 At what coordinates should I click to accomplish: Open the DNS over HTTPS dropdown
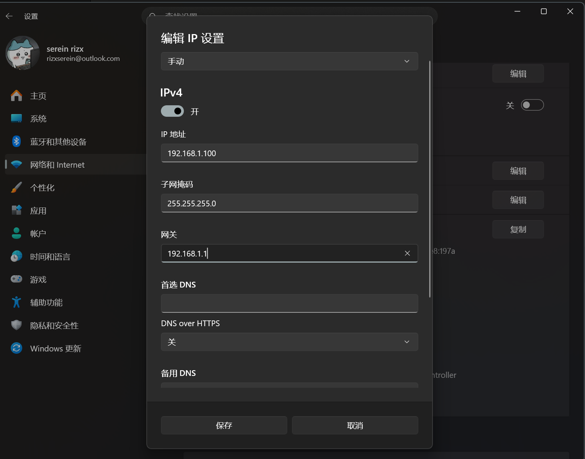pyautogui.click(x=289, y=342)
